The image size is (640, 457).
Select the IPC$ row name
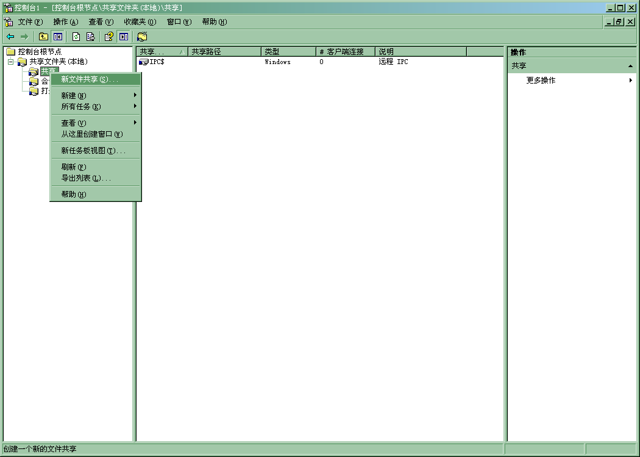(x=157, y=62)
